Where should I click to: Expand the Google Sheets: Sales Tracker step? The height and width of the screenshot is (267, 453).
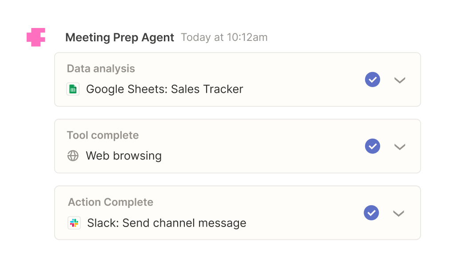tap(400, 80)
